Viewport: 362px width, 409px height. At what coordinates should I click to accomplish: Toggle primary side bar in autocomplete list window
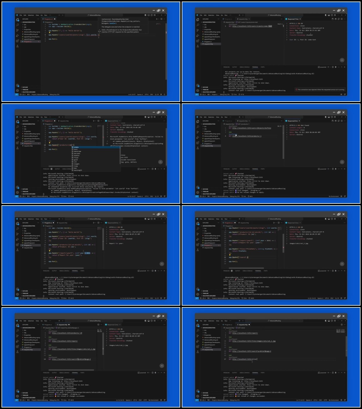tap(146, 117)
